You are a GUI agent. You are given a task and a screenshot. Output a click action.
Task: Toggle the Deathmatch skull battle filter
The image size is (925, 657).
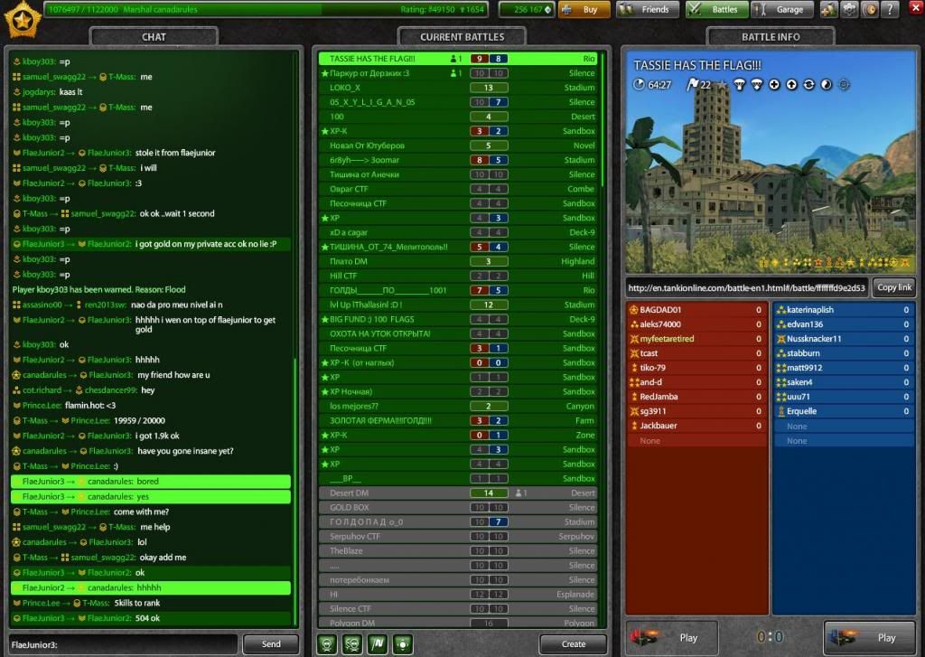[328, 643]
